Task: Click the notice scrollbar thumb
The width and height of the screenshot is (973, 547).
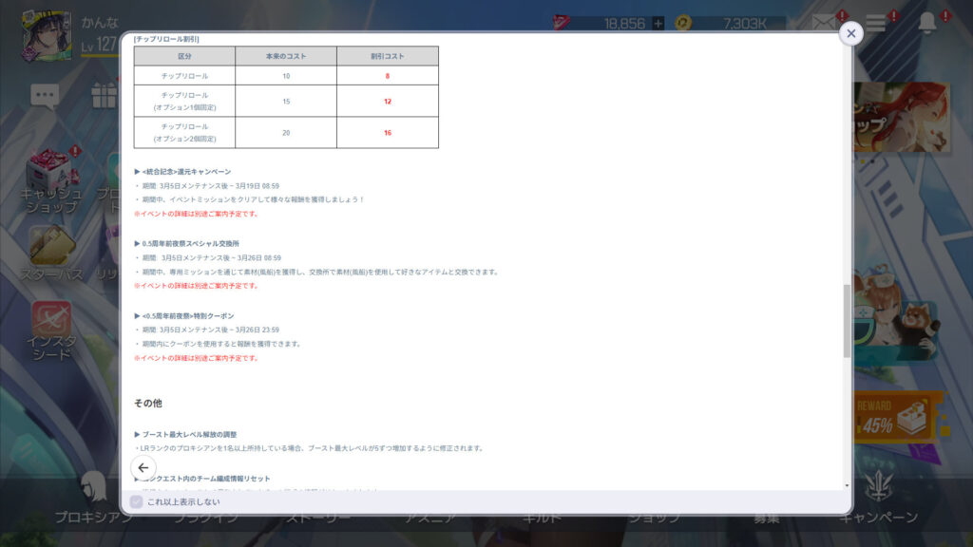Action: click(x=847, y=319)
